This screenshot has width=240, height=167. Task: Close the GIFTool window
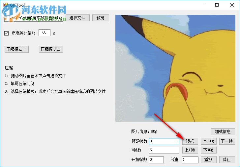(x=232, y=5)
